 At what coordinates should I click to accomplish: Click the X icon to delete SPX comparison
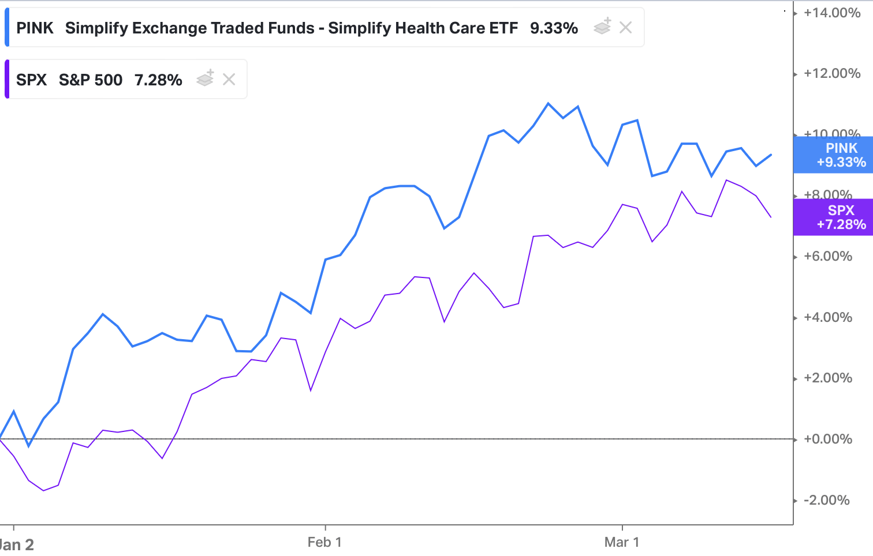[x=229, y=79]
